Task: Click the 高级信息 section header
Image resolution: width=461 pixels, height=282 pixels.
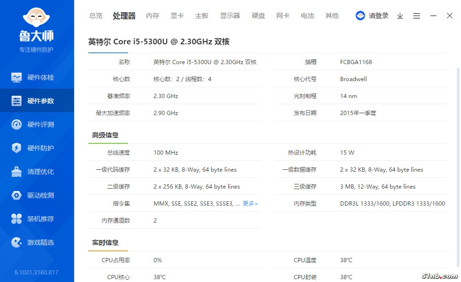Action: 105,135
